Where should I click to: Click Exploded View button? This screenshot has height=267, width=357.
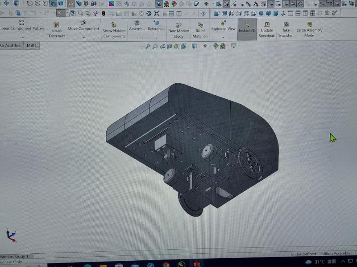pyautogui.click(x=223, y=26)
